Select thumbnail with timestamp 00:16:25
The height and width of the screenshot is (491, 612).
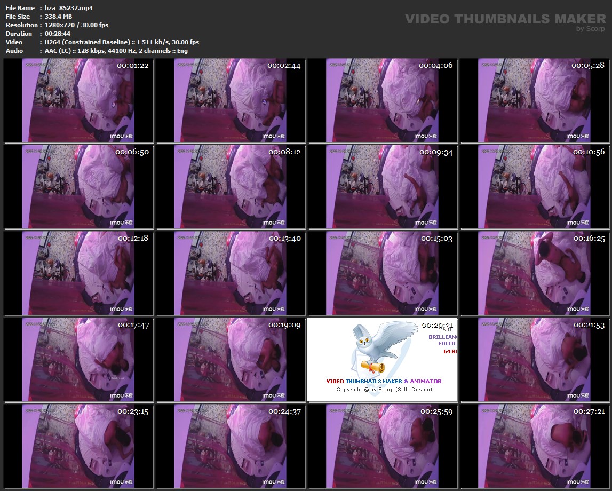point(535,273)
